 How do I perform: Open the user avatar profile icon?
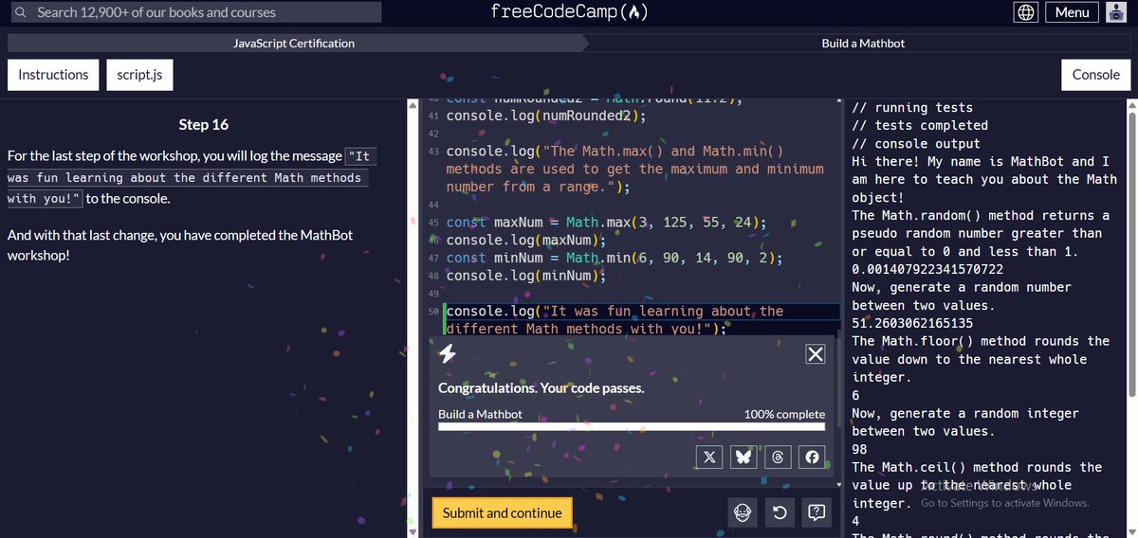[x=1115, y=12]
